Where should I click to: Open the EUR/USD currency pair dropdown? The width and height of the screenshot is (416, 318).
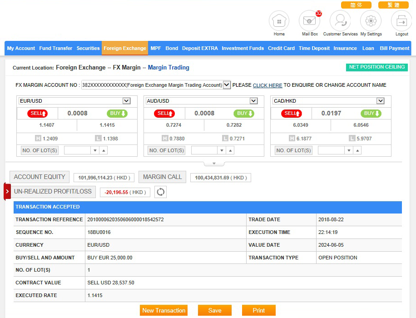(x=126, y=101)
